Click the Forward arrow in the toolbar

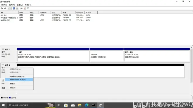coord(5,8)
